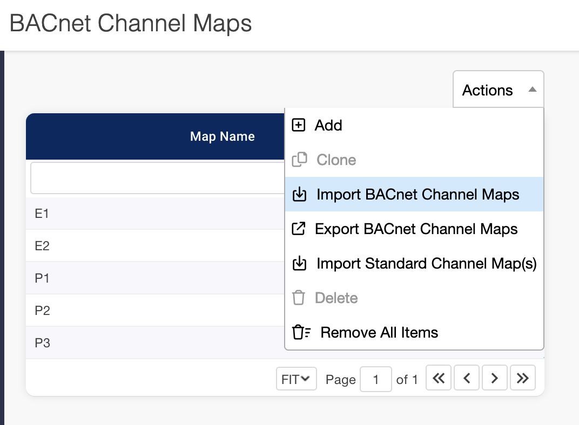The height and width of the screenshot is (425, 579).
Task: Click the Delete trash can icon
Action: (298, 298)
